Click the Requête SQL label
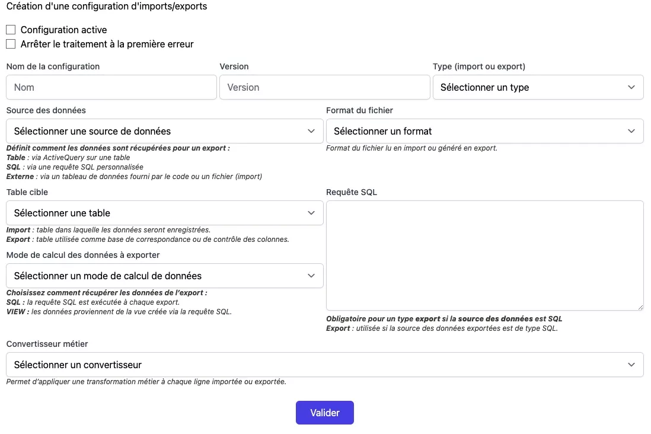 [352, 192]
